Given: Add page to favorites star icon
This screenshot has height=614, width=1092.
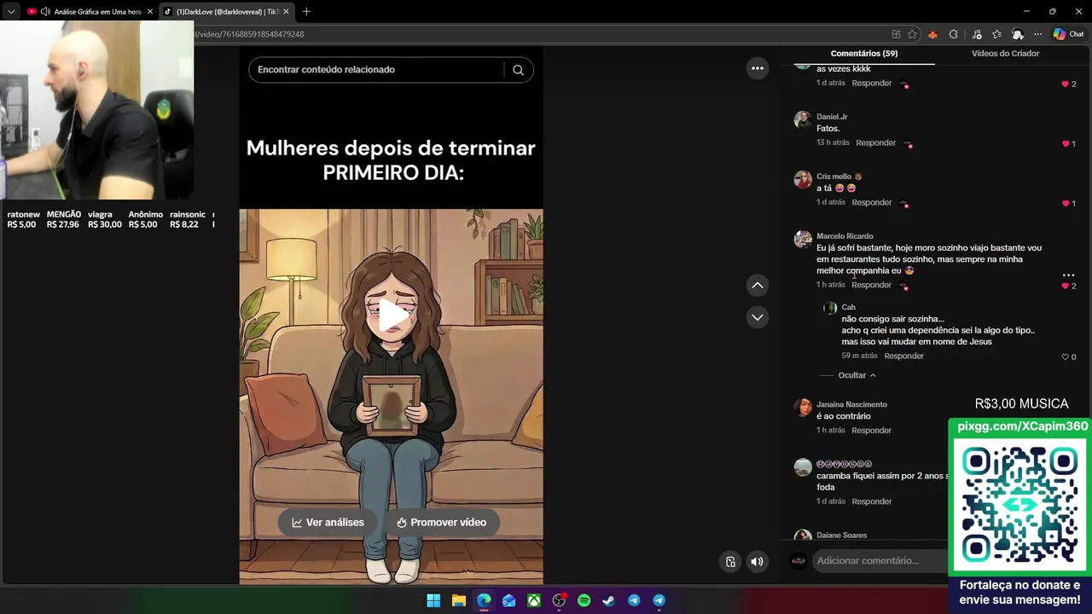Looking at the screenshot, I should pyautogui.click(x=912, y=34).
